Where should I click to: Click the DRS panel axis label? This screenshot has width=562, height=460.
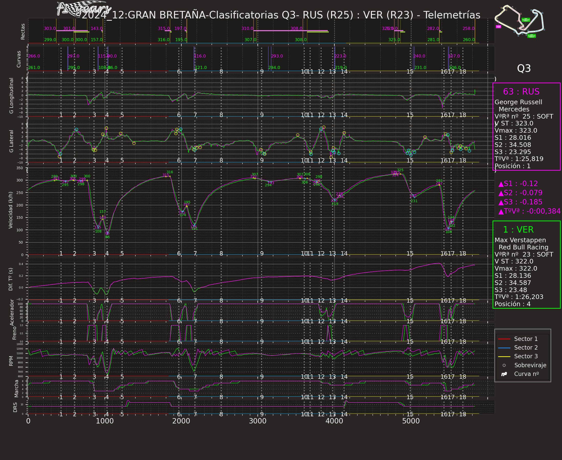15,407
